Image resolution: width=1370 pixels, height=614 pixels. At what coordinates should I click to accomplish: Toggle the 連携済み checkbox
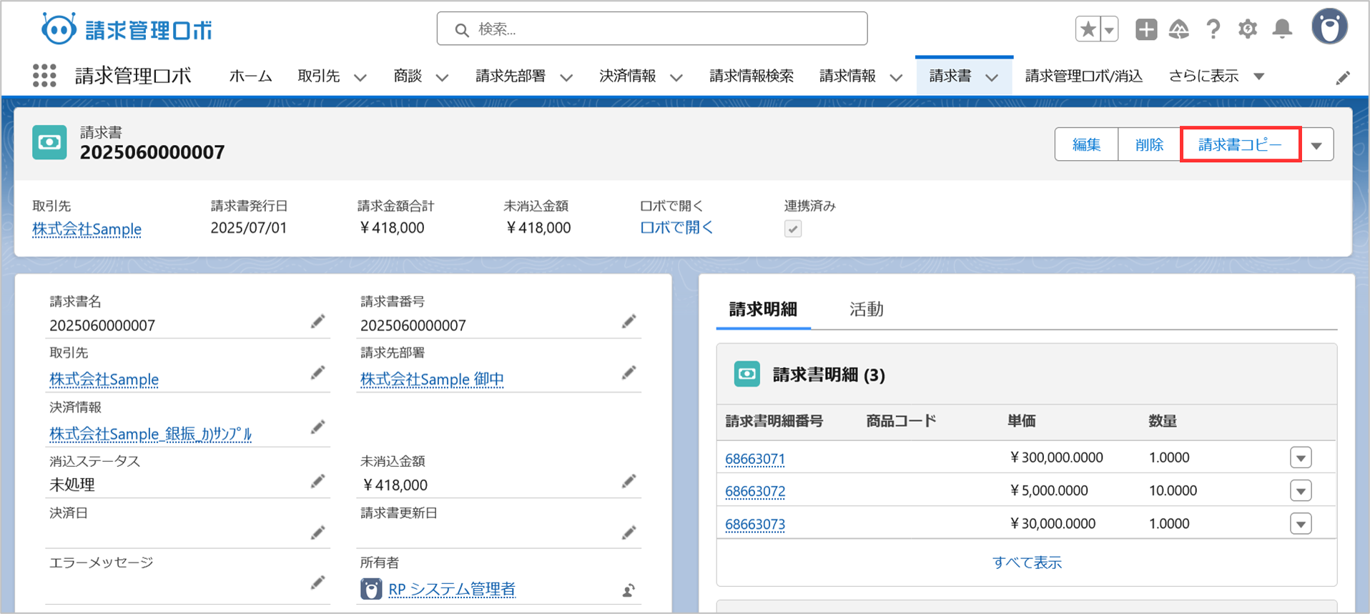[x=792, y=229]
